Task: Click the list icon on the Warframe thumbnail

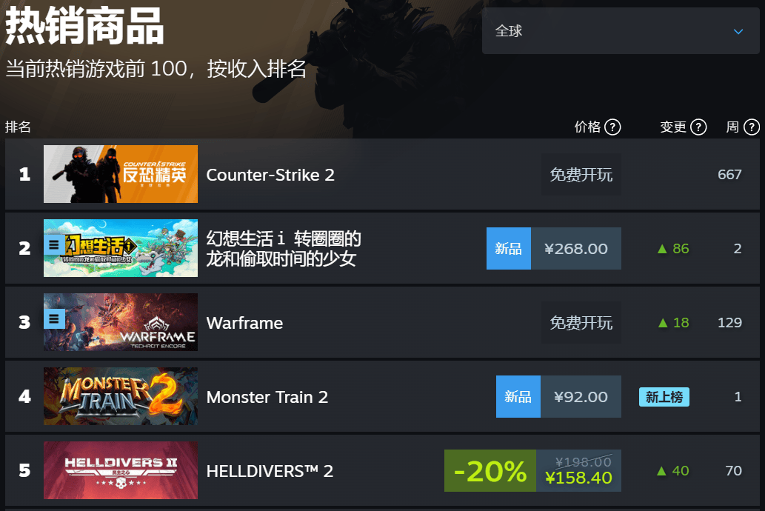Action: coord(54,319)
